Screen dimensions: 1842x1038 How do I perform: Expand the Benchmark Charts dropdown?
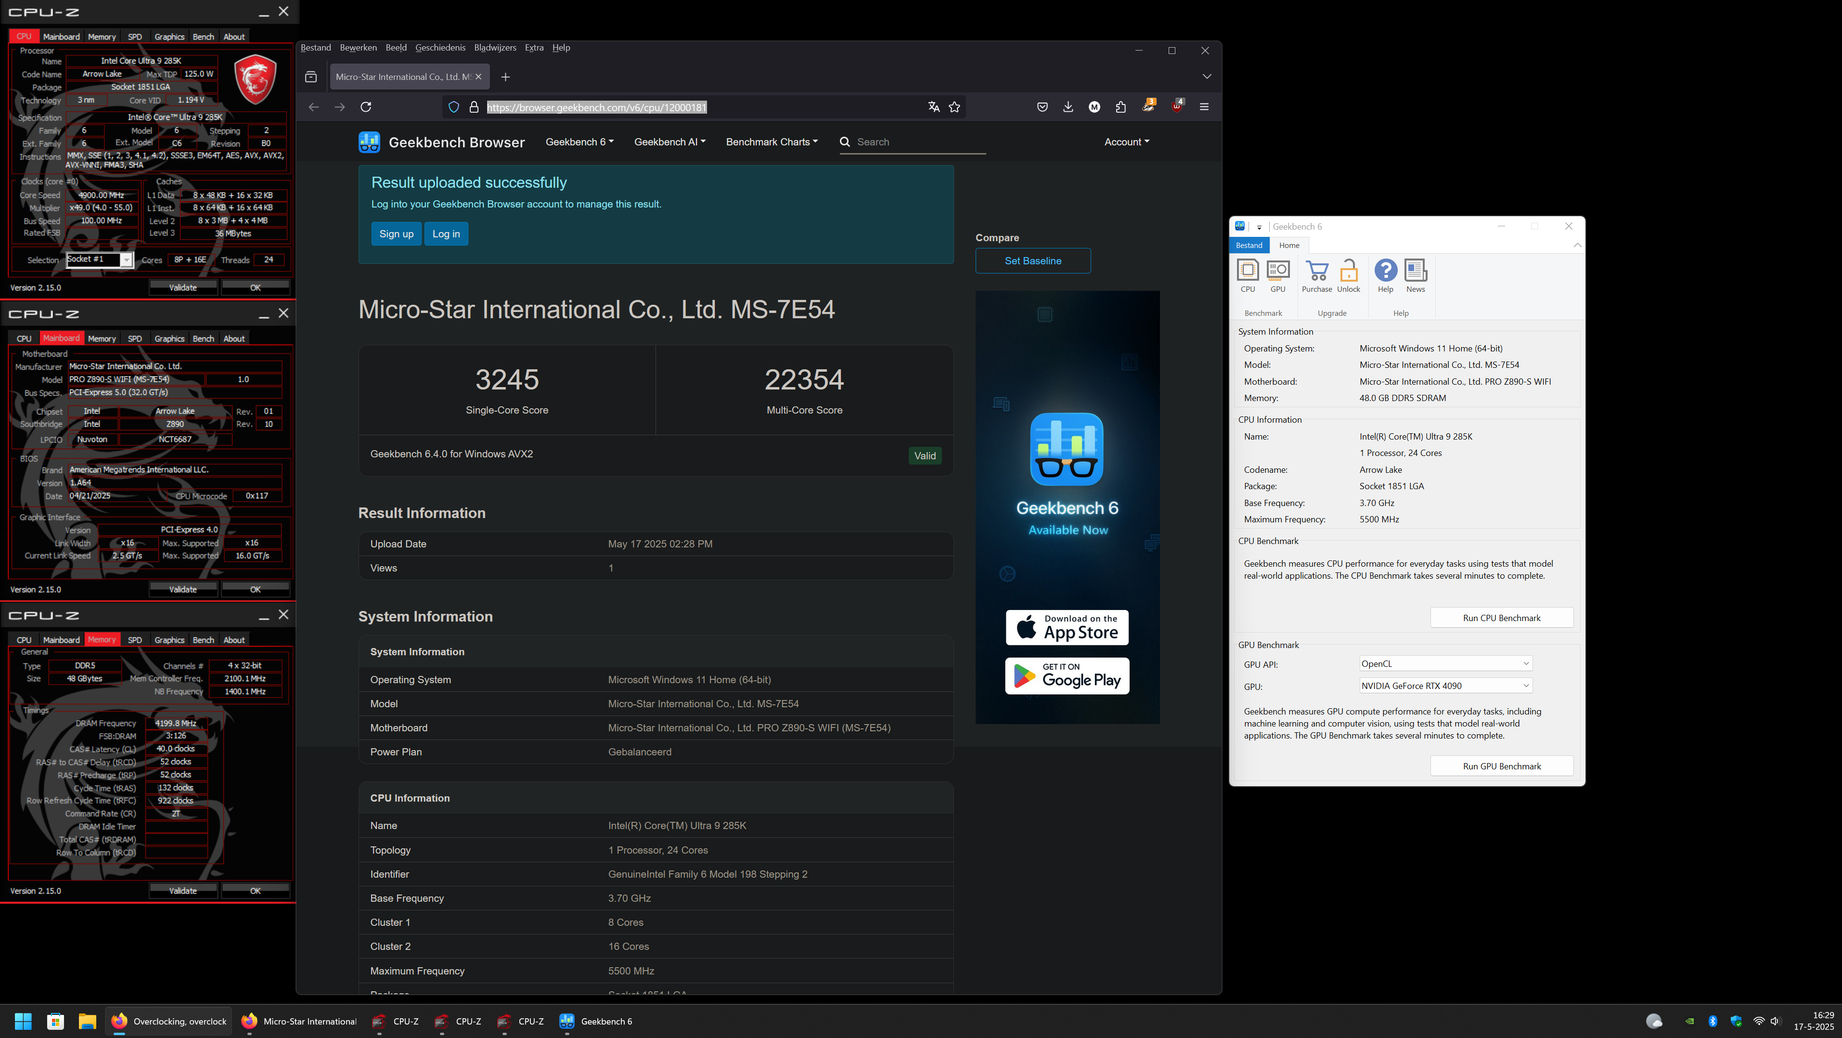coord(772,143)
